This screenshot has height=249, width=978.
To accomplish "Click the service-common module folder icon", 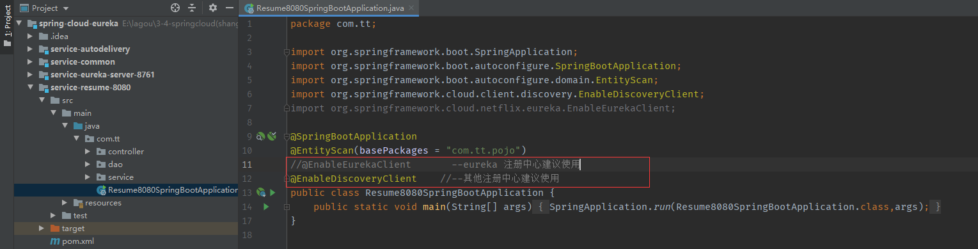I will point(43,62).
